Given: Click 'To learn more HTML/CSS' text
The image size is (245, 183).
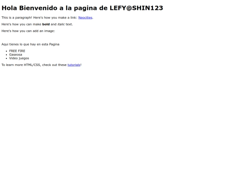Looking at the screenshot, I should [21, 65].
